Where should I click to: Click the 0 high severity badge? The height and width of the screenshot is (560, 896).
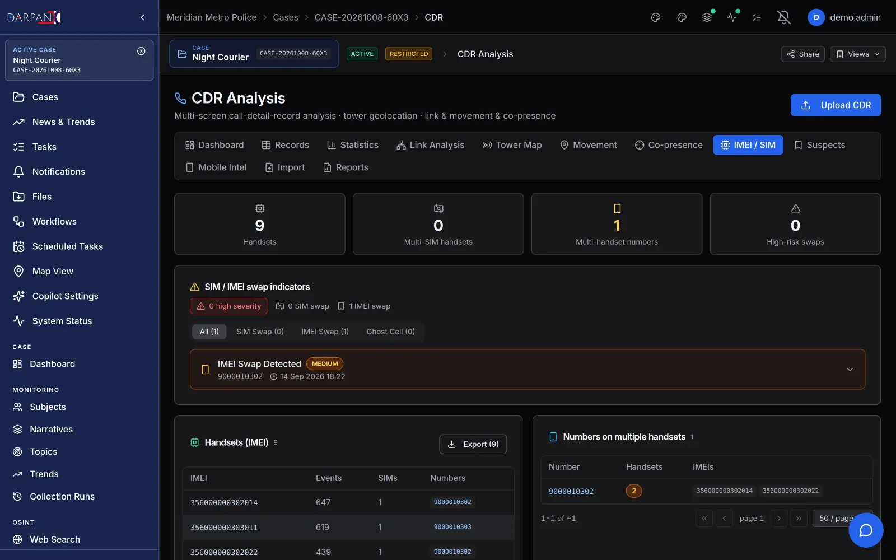[x=229, y=306]
